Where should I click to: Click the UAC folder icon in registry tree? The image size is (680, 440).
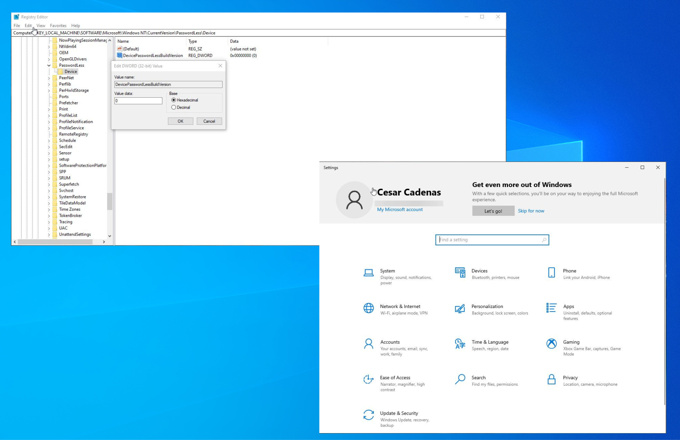click(x=55, y=228)
